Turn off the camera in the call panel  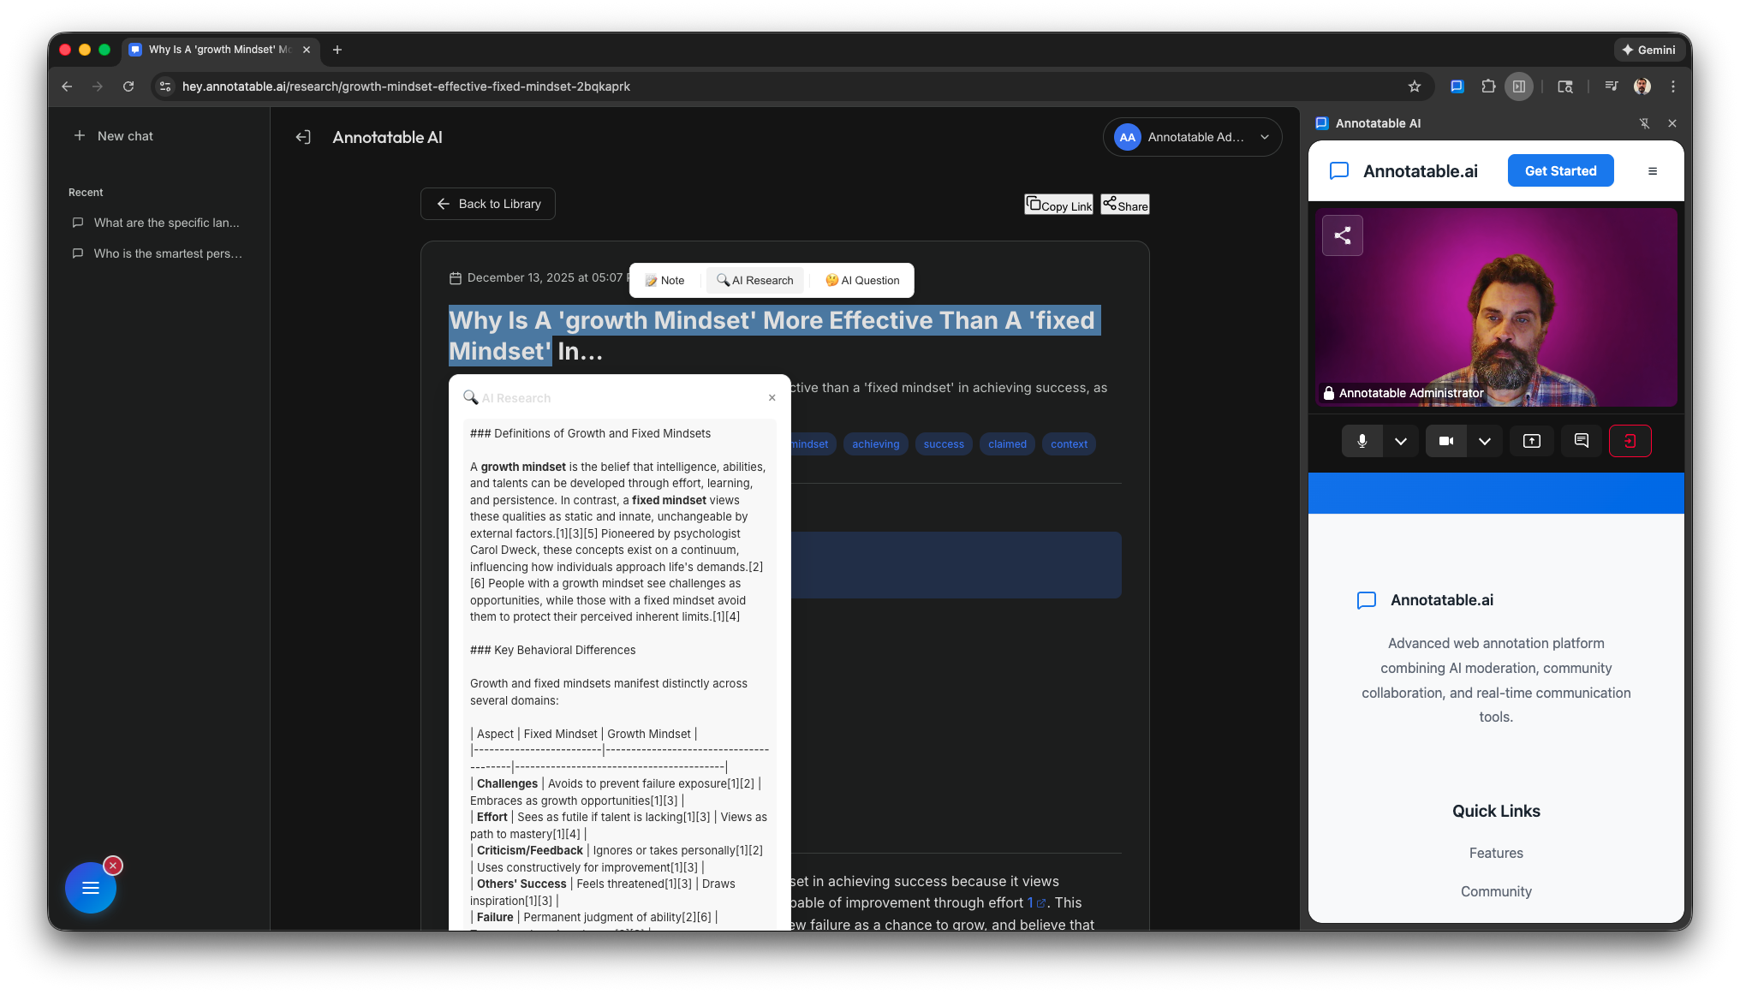[x=1446, y=441]
